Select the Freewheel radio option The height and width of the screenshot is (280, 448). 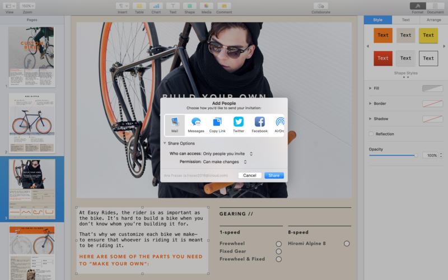(x=278, y=244)
